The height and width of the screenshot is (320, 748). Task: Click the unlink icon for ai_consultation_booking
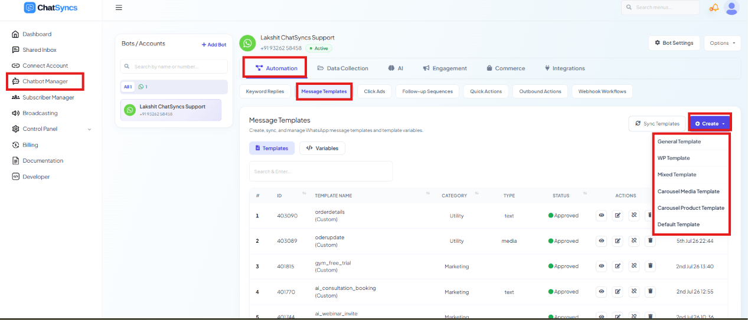[x=634, y=292]
